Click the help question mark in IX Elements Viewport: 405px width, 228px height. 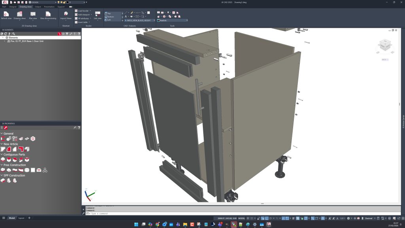point(79,34)
